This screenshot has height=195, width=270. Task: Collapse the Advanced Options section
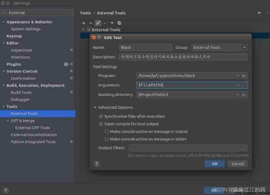click(x=95, y=108)
